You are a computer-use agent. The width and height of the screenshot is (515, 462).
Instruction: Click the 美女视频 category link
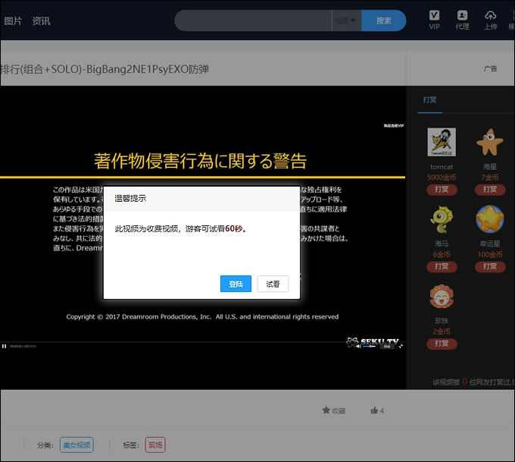point(76,445)
